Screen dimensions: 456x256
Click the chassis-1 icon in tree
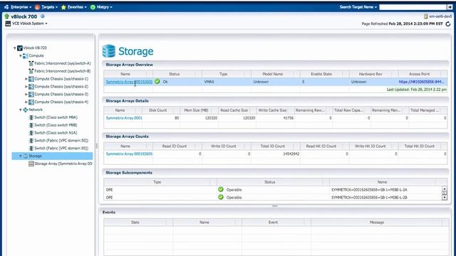click(x=31, y=79)
